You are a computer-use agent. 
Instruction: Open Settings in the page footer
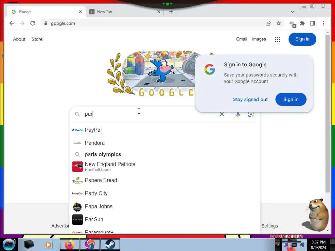tap(270, 226)
